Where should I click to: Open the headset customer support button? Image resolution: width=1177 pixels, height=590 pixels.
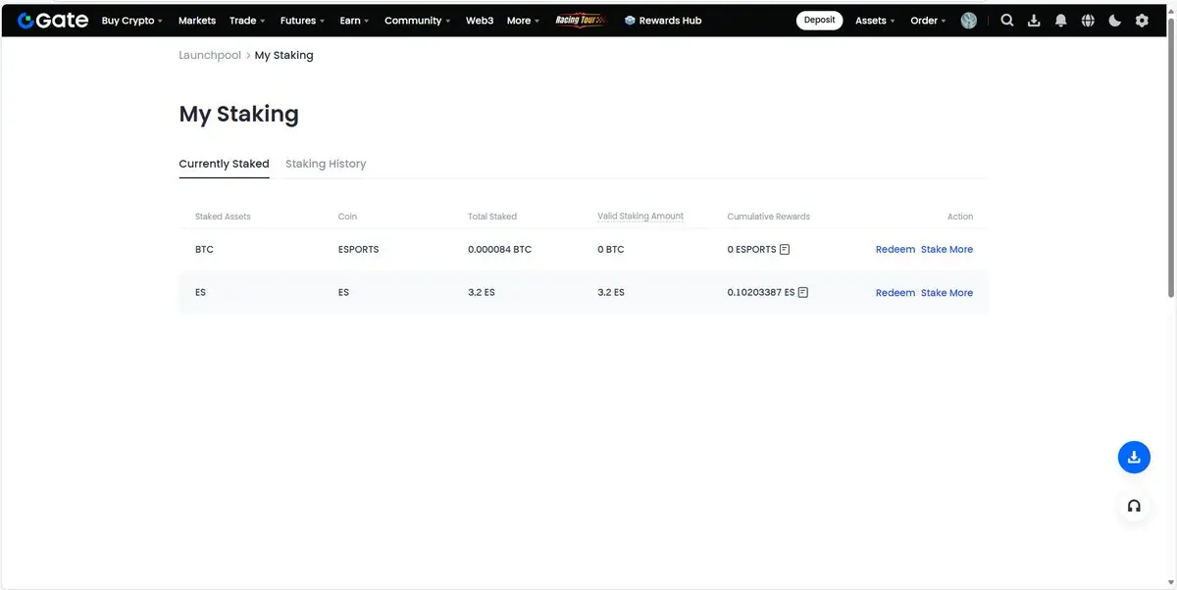coord(1134,506)
